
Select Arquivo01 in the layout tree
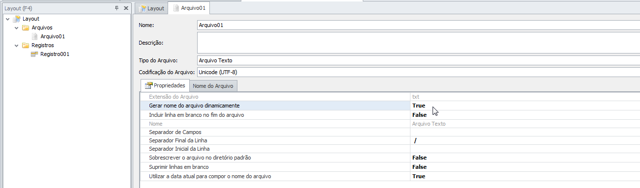click(x=53, y=36)
